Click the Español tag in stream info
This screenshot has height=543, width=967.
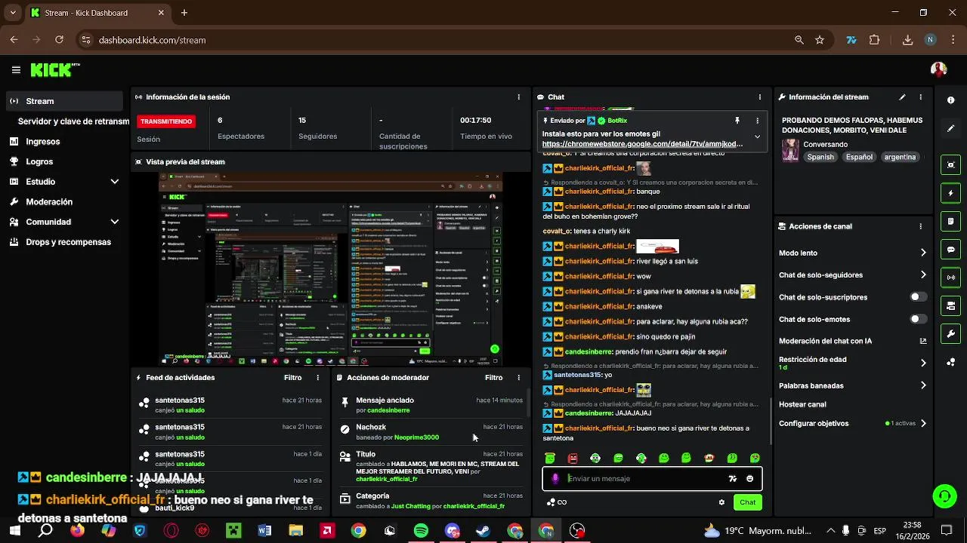(x=859, y=157)
